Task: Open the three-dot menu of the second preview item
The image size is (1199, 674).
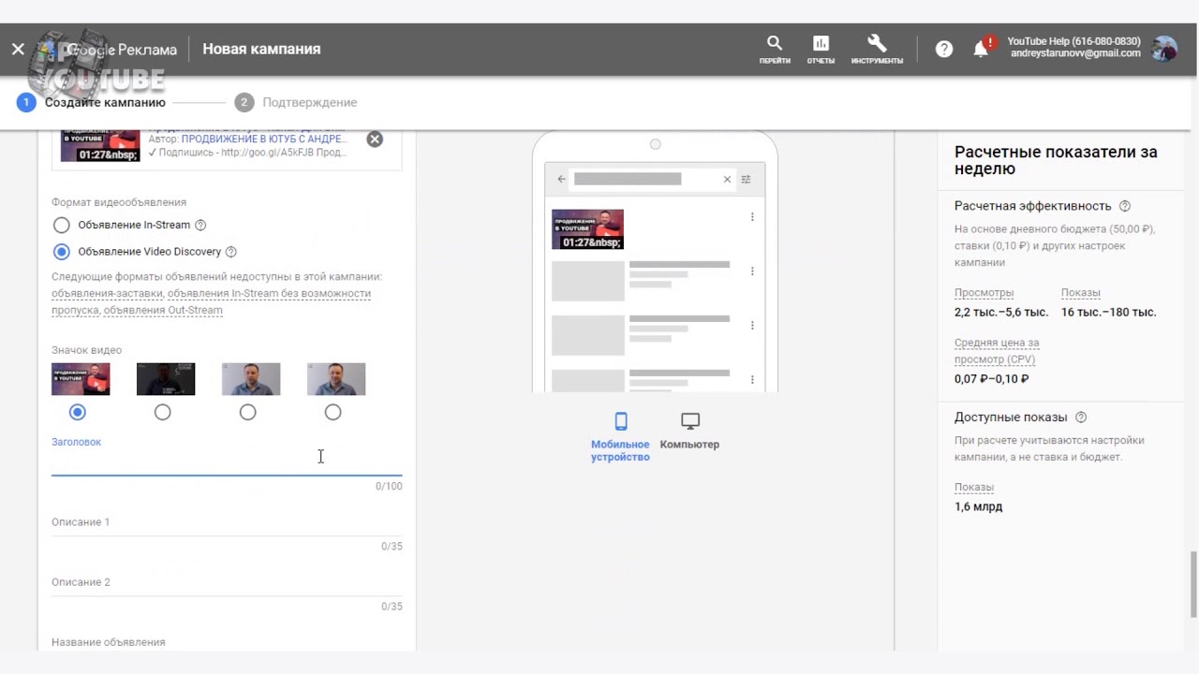Action: 752,271
